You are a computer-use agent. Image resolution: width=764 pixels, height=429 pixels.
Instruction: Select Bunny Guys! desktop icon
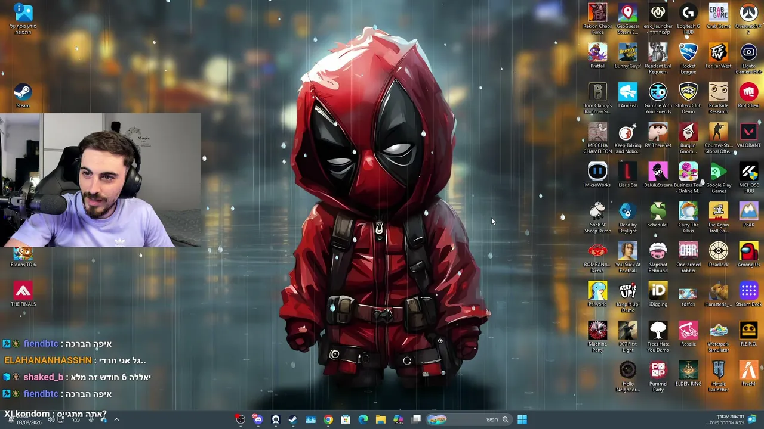click(x=628, y=55)
